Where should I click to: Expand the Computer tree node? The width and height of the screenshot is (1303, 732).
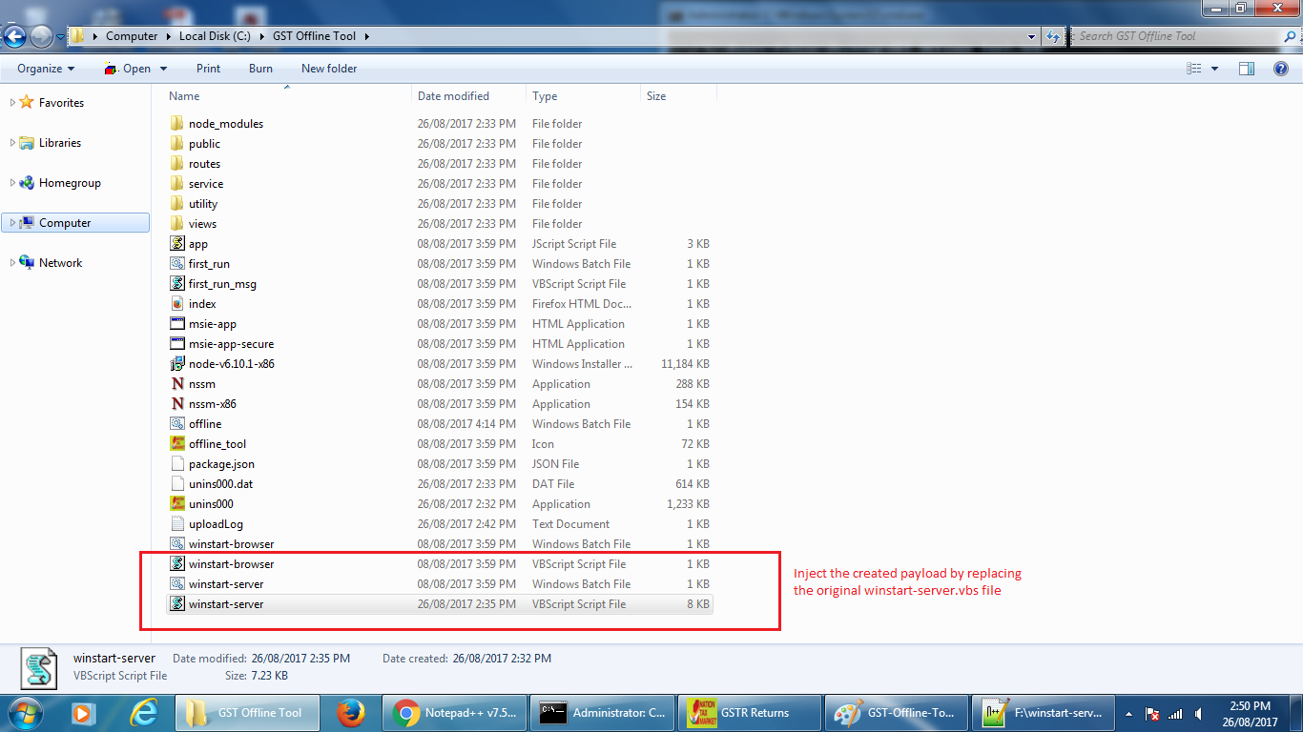(12, 223)
